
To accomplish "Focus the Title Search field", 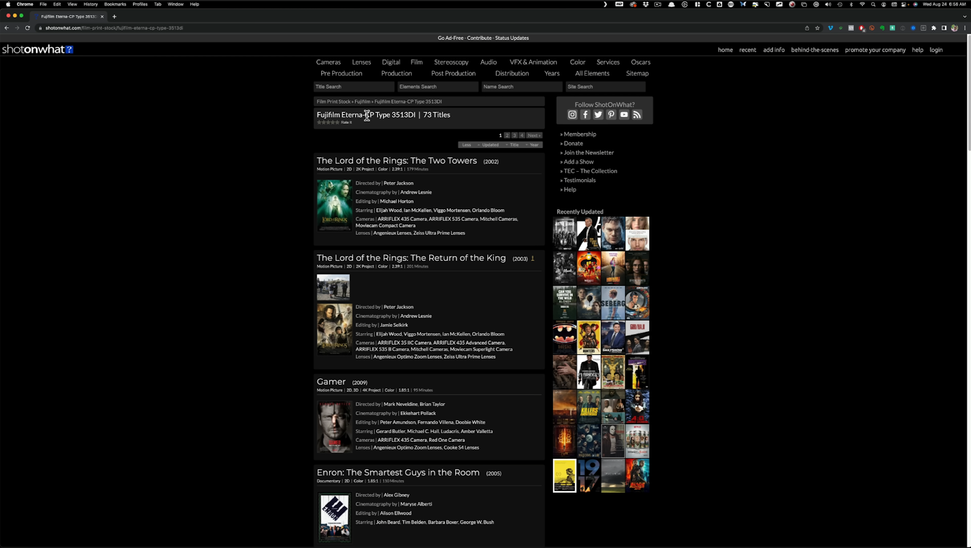I will [x=354, y=87].
